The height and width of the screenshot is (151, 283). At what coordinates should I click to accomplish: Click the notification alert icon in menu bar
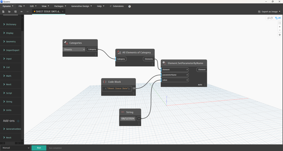130,6
